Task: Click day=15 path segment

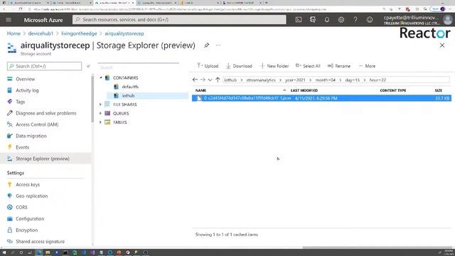Action: (x=353, y=80)
